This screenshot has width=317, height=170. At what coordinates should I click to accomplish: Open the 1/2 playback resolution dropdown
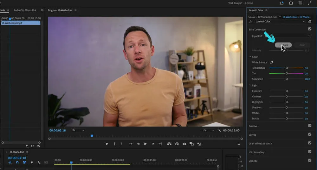pos(208,130)
